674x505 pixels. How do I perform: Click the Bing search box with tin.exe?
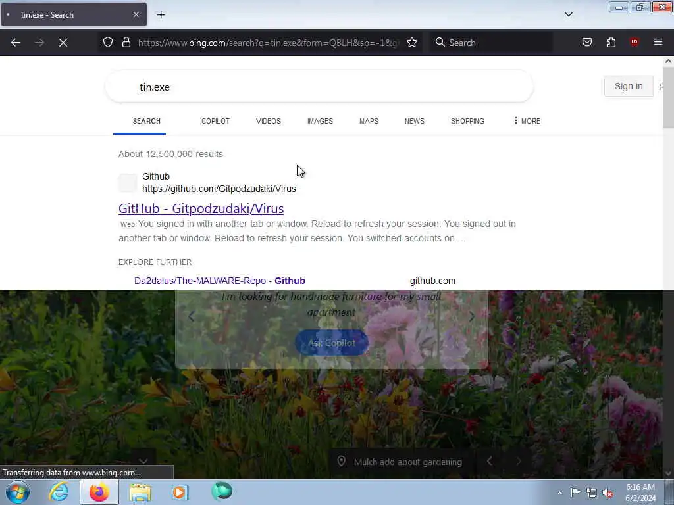coord(319,87)
